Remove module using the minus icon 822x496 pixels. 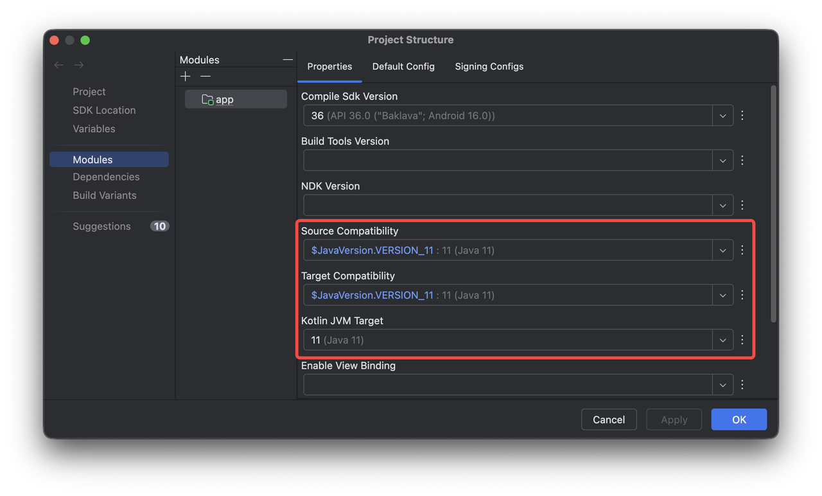click(205, 76)
